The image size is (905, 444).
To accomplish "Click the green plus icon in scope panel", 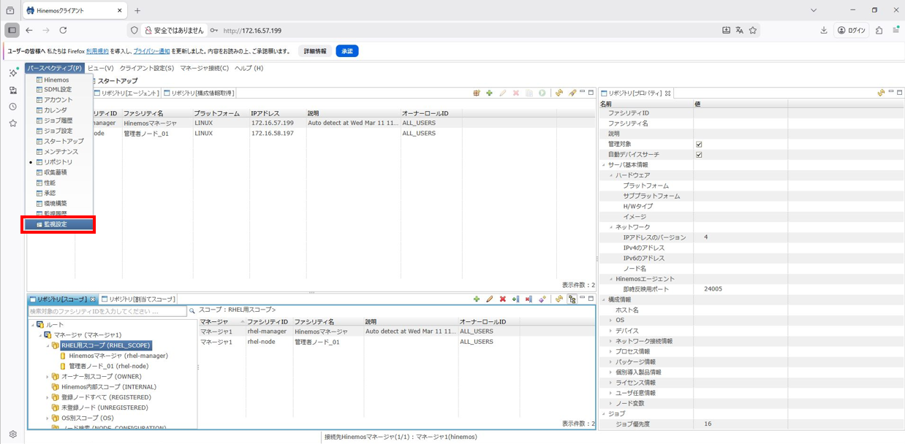I will click(x=477, y=299).
